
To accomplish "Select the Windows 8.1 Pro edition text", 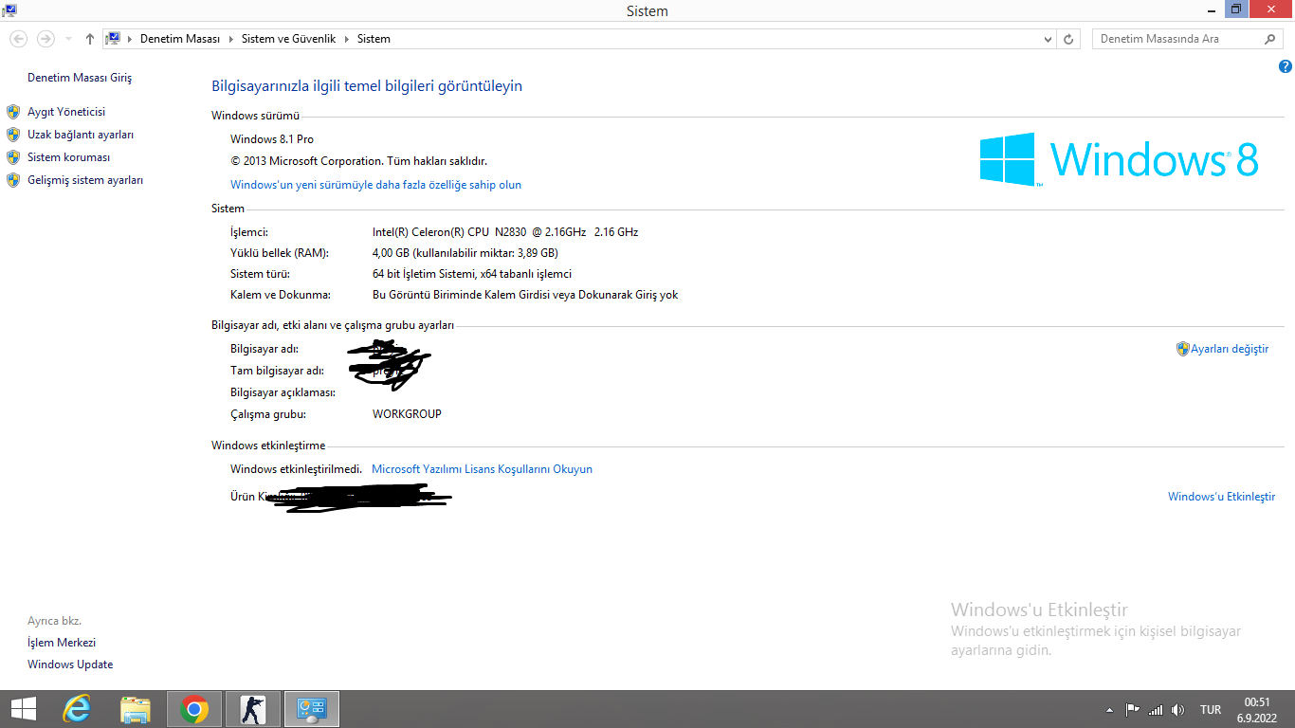I will pos(272,139).
